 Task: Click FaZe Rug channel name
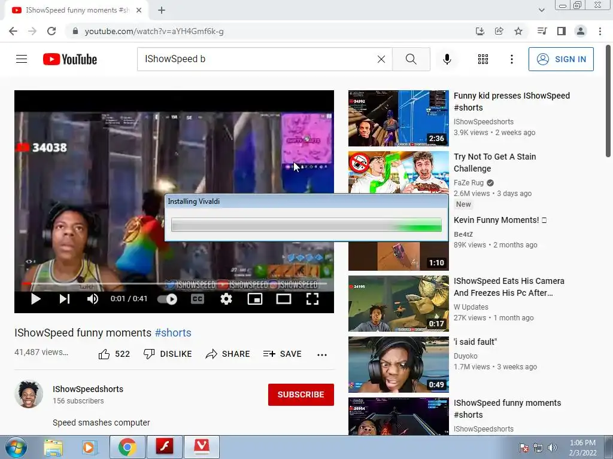tap(469, 183)
